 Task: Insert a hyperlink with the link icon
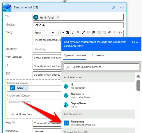pyautogui.click(x=109, y=33)
